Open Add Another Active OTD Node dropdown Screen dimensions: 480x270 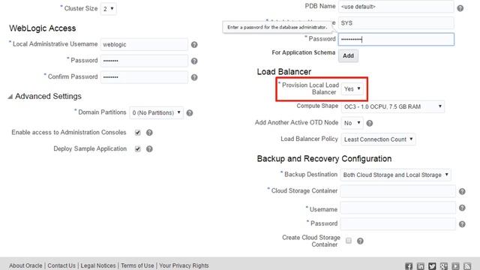coord(352,123)
